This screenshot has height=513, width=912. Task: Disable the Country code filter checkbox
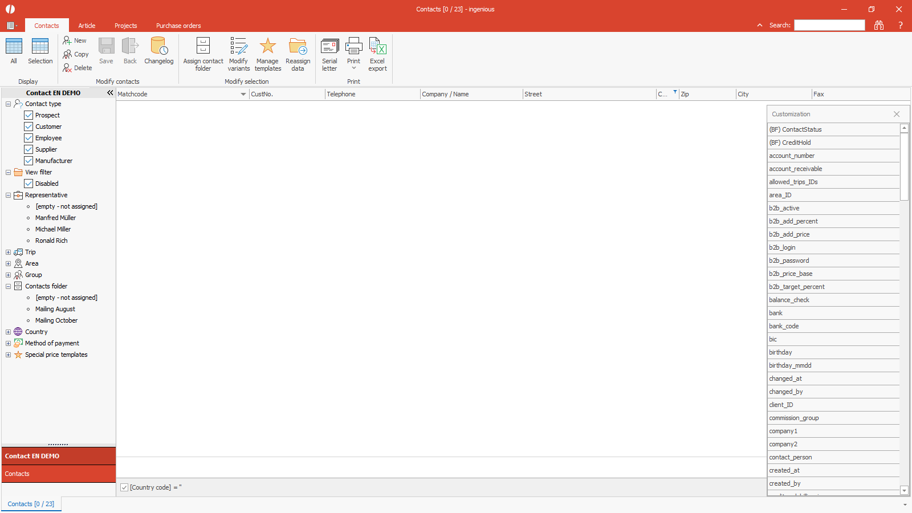pyautogui.click(x=124, y=487)
